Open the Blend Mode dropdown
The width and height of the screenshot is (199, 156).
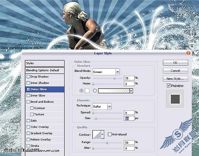tap(106, 72)
